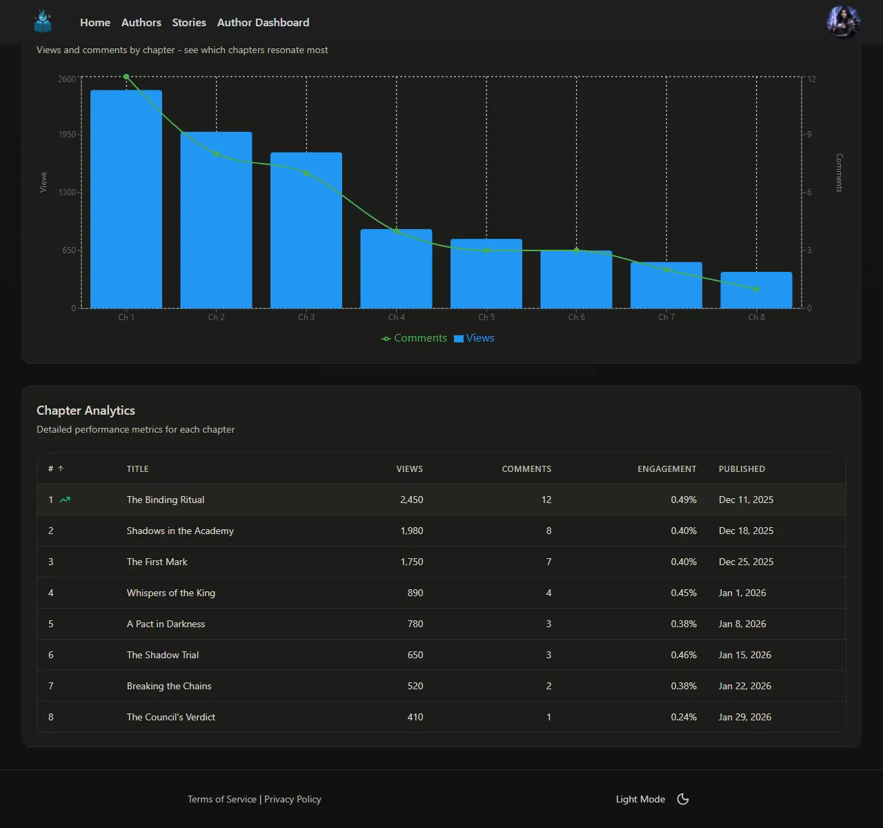The height and width of the screenshot is (828, 883).
Task: Click the Engagement column header
Action: 666,469
